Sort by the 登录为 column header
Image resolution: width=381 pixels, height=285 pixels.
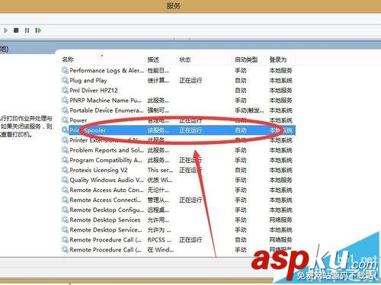pos(278,59)
